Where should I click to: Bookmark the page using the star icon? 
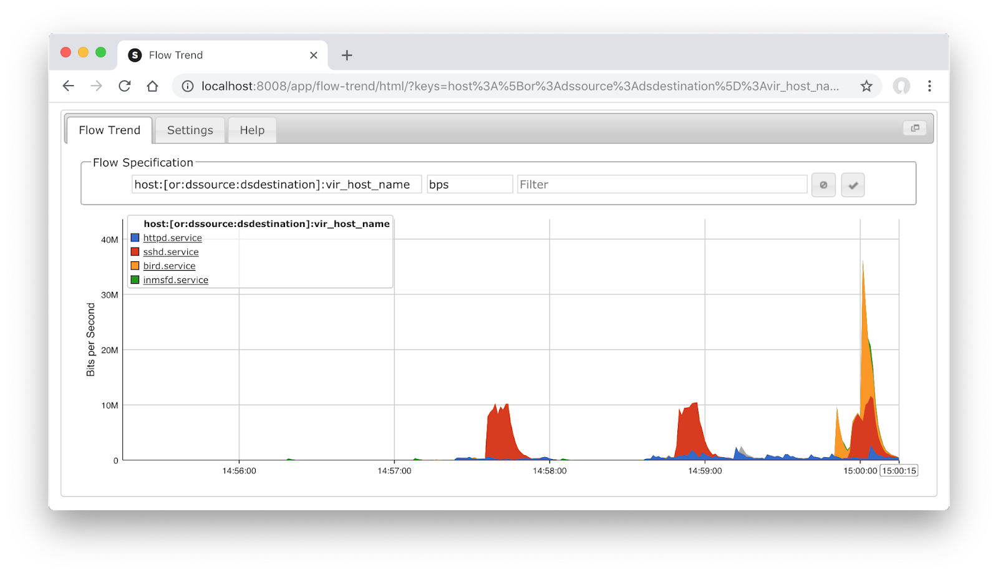point(866,86)
